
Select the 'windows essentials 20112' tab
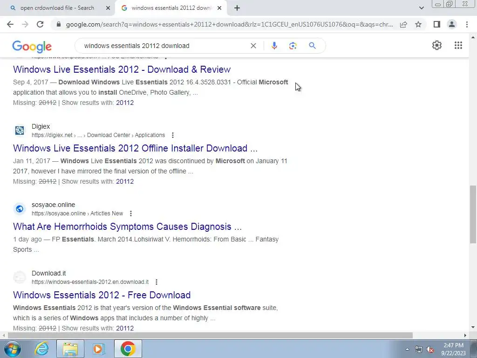click(170, 8)
